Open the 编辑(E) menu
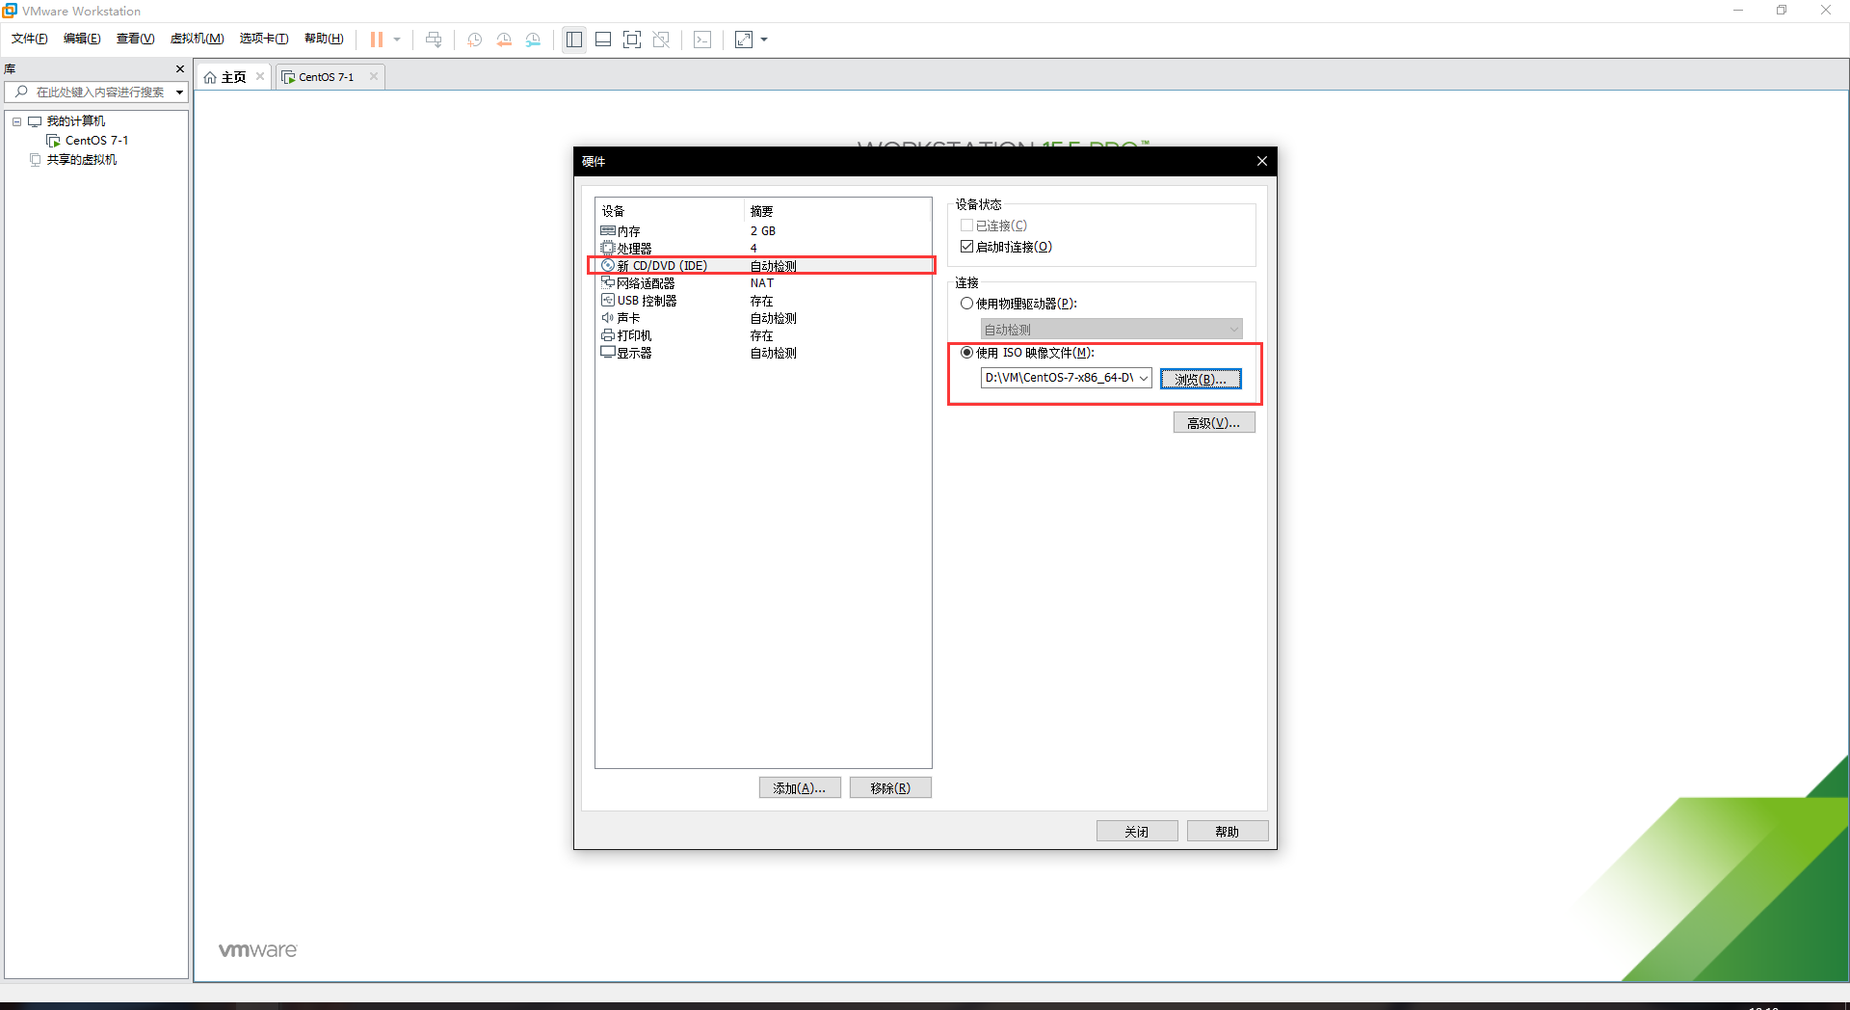The image size is (1850, 1010). (82, 39)
